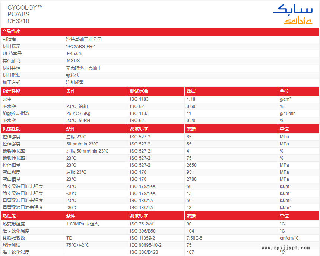Click the 机械性能 section header
320x256 pixels.
point(12,129)
